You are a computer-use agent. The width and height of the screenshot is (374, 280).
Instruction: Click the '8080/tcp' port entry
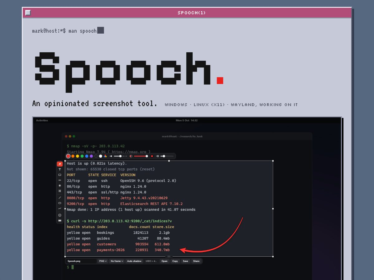pos(75,198)
